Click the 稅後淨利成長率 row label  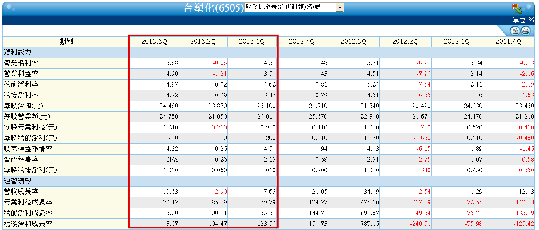click(x=28, y=224)
